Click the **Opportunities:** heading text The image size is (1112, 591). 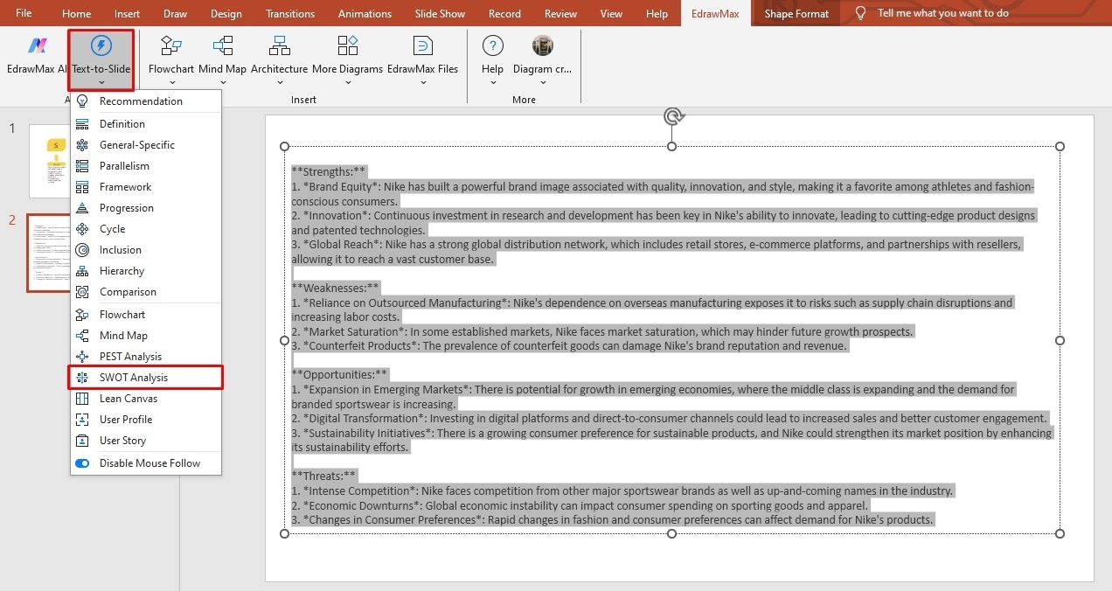point(339,375)
